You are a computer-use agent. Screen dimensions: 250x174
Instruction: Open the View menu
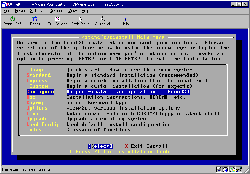(72, 11)
